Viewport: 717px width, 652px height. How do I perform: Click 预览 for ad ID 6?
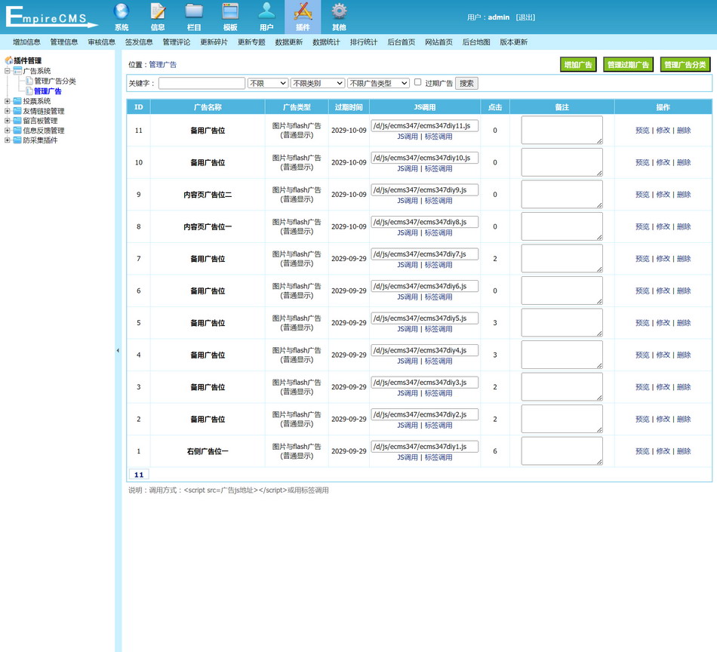coord(642,291)
